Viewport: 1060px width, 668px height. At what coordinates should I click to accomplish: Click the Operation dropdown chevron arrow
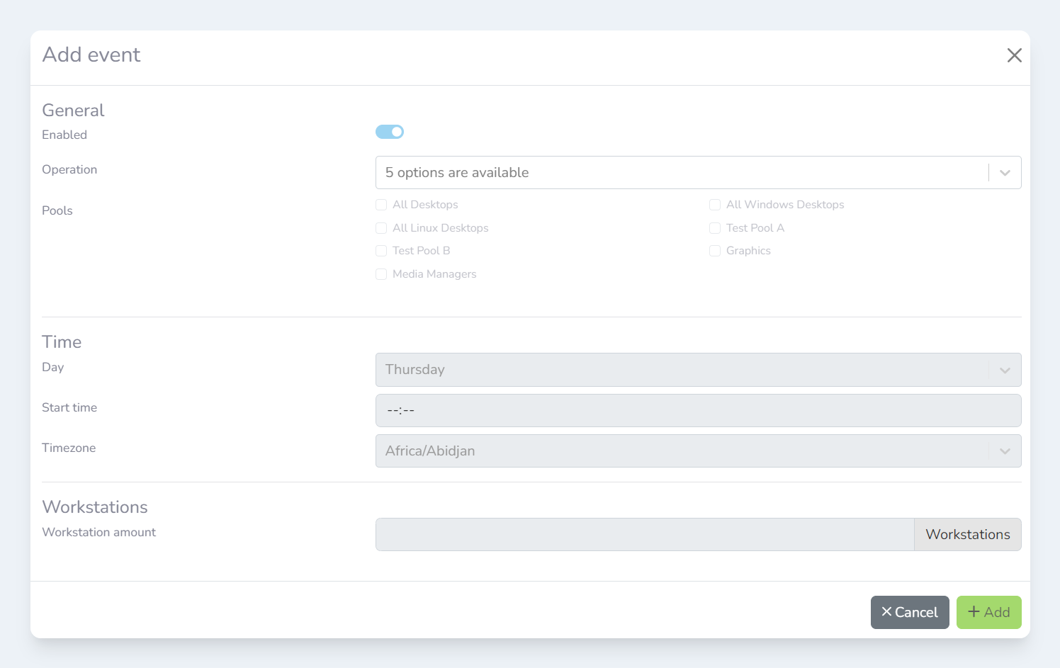coord(1005,173)
